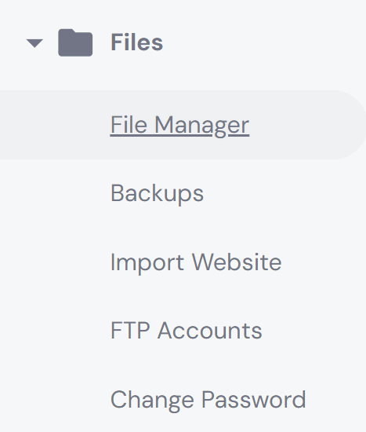Collapse the Files section arrow
The width and height of the screenshot is (366, 432).
[x=34, y=43]
